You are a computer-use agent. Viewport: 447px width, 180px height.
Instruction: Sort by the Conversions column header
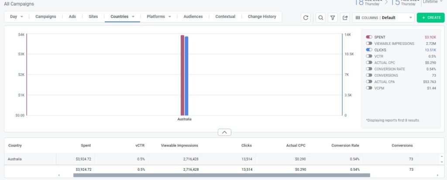click(402, 145)
